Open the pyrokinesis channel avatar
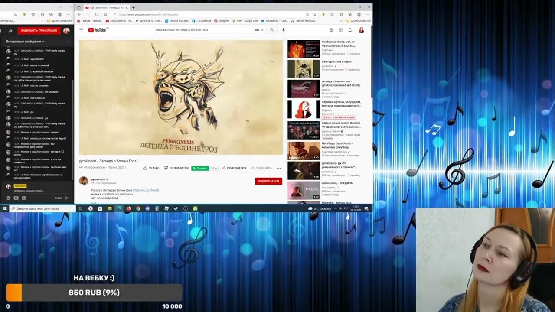The width and height of the screenshot is (555, 312). pos(84,181)
